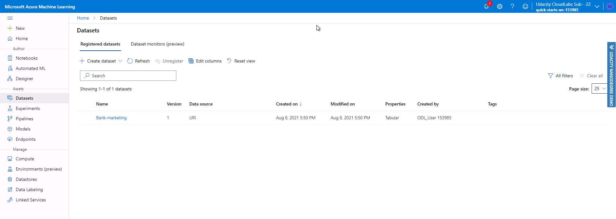616x219 pixels.
Task: Open feedback smiley icon
Action: [x=525, y=6]
